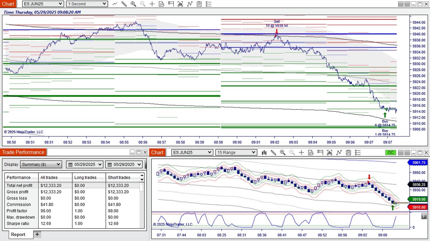Image resolution: width=430 pixels, height=241 pixels.
Task: Zoom in on the top ES JUN25 chart
Action: click(133, 4)
